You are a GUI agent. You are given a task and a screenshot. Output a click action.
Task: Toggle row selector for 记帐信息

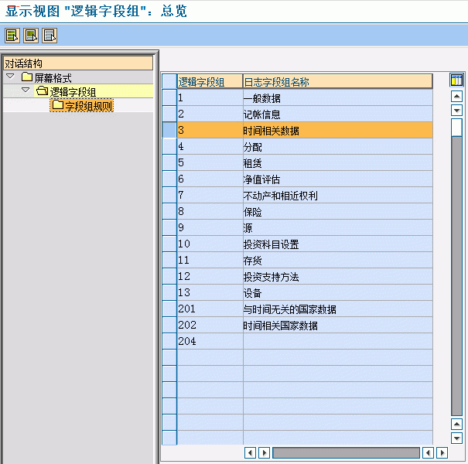(x=169, y=114)
